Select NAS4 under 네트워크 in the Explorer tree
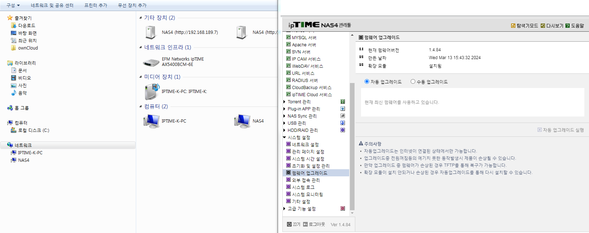The width and height of the screenshot is (589, 233). 24,160
